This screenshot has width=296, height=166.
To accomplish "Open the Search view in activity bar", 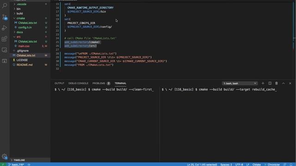I will [4, 6].
